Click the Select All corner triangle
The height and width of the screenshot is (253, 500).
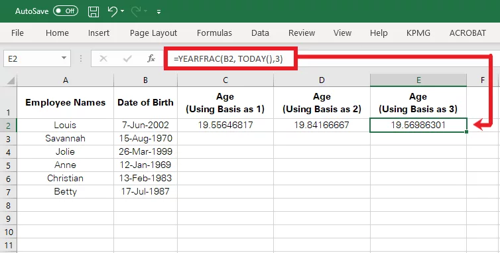point(10,80)
